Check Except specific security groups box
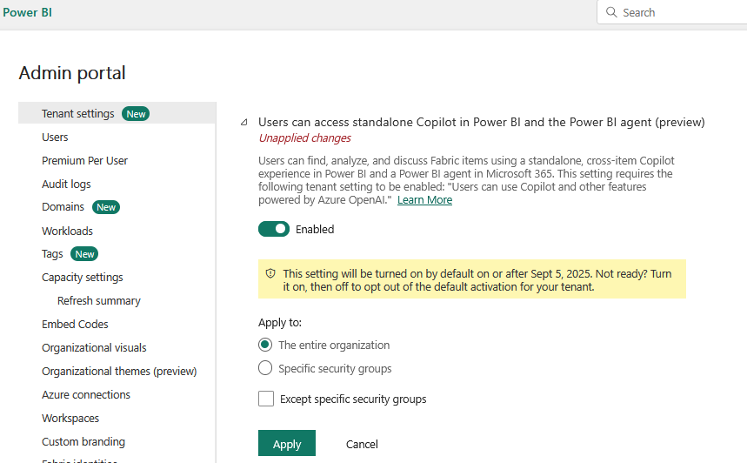Screen dimensions: 747x463 (x=266, y=399)
